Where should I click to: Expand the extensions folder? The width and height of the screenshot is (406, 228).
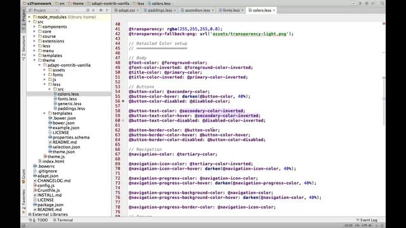pos(35,41)
